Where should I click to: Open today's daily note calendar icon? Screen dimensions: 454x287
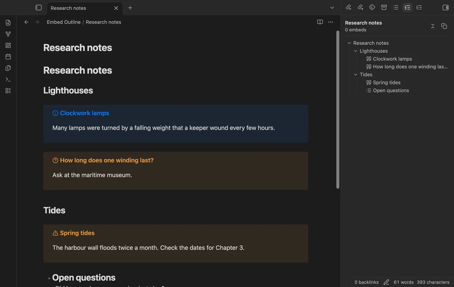tap(8, 57)
